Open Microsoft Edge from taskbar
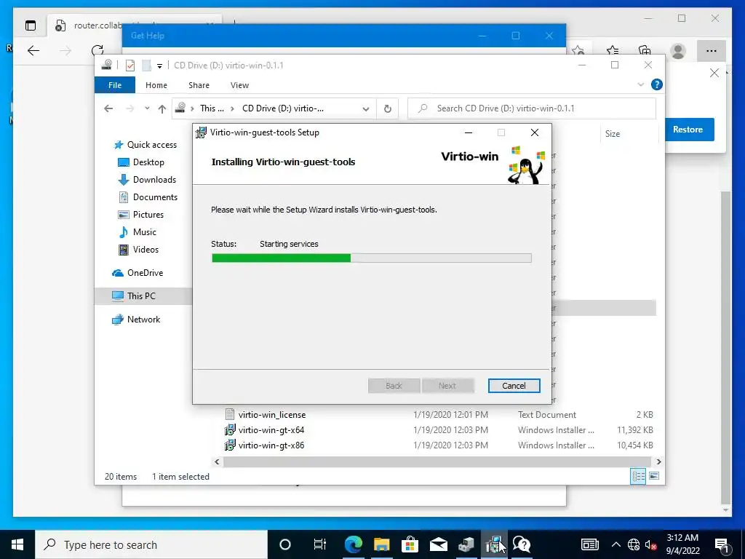 click(353, 544)
